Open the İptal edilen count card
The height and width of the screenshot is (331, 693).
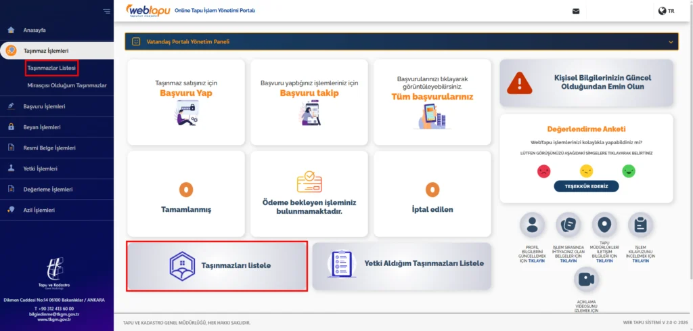[x=432, y=194]
